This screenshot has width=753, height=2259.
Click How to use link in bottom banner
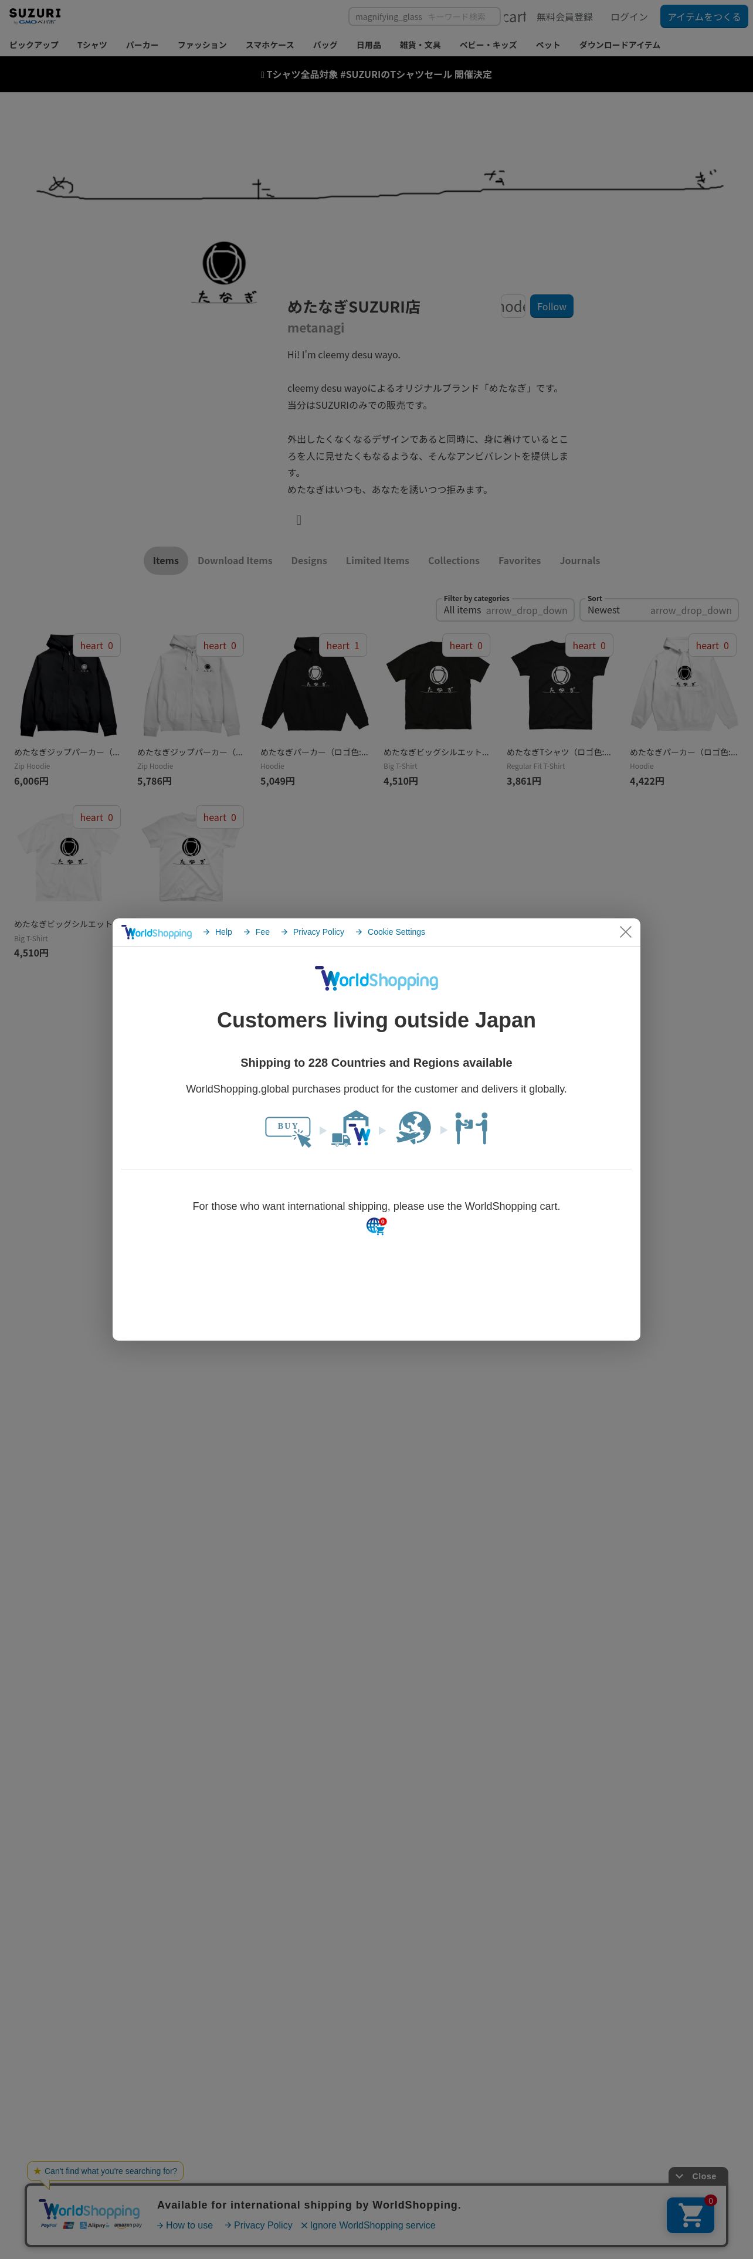(185, 2225)
